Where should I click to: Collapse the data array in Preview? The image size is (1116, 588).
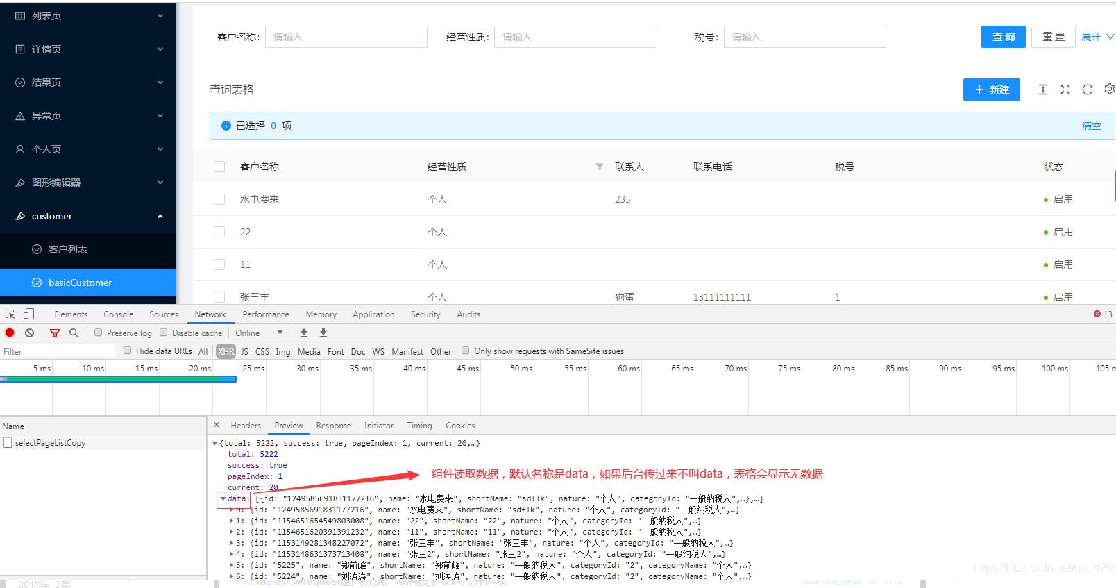pyautogui.click(x=223, y=498)
